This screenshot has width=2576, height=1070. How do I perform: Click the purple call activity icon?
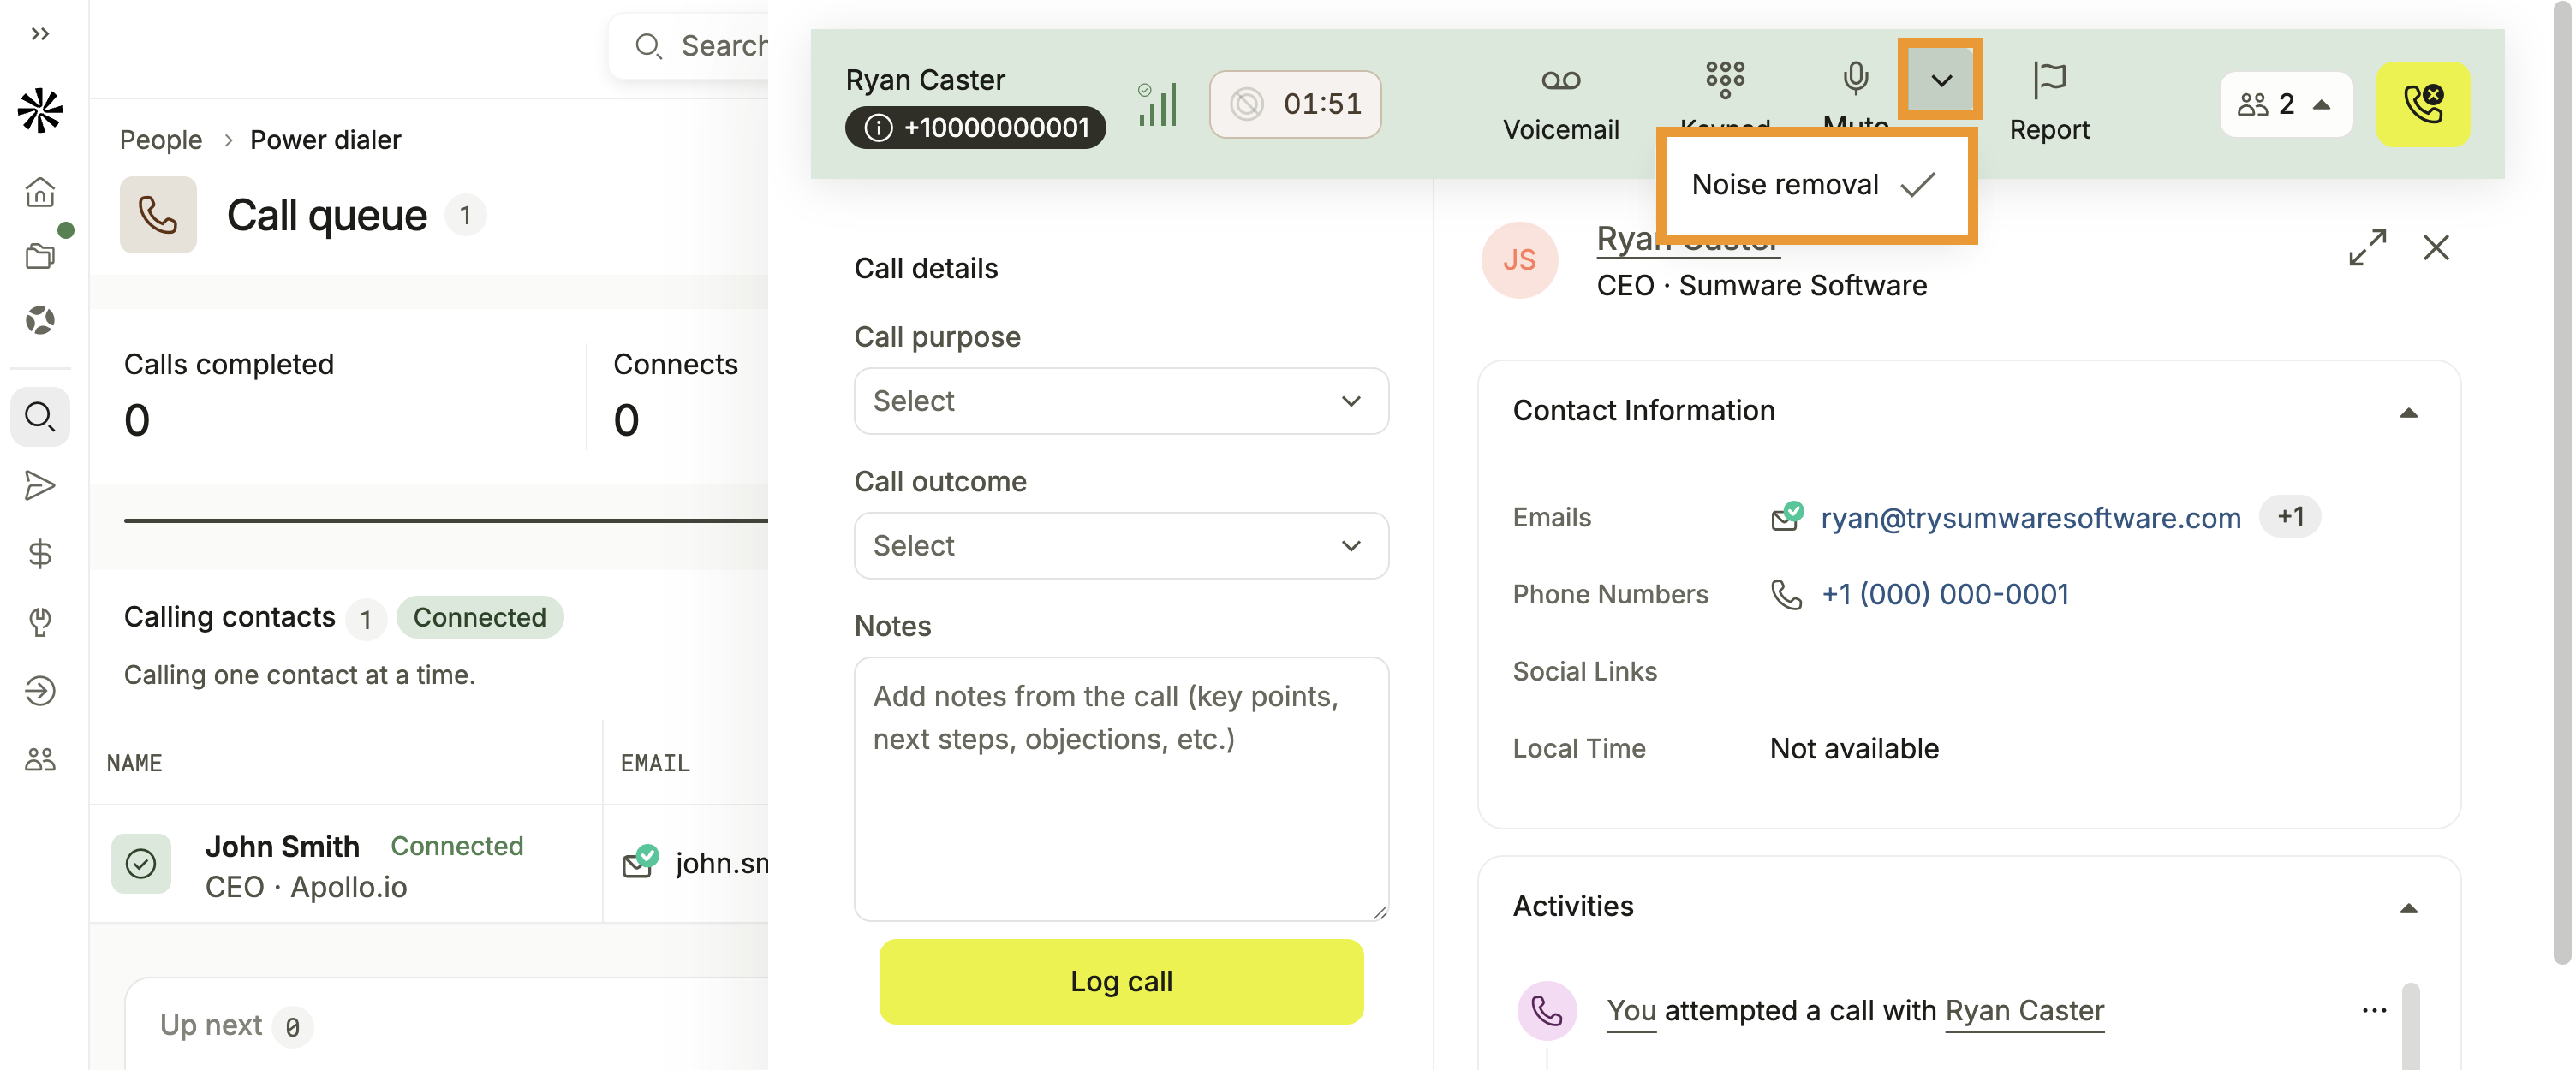click(1547, 1011)
